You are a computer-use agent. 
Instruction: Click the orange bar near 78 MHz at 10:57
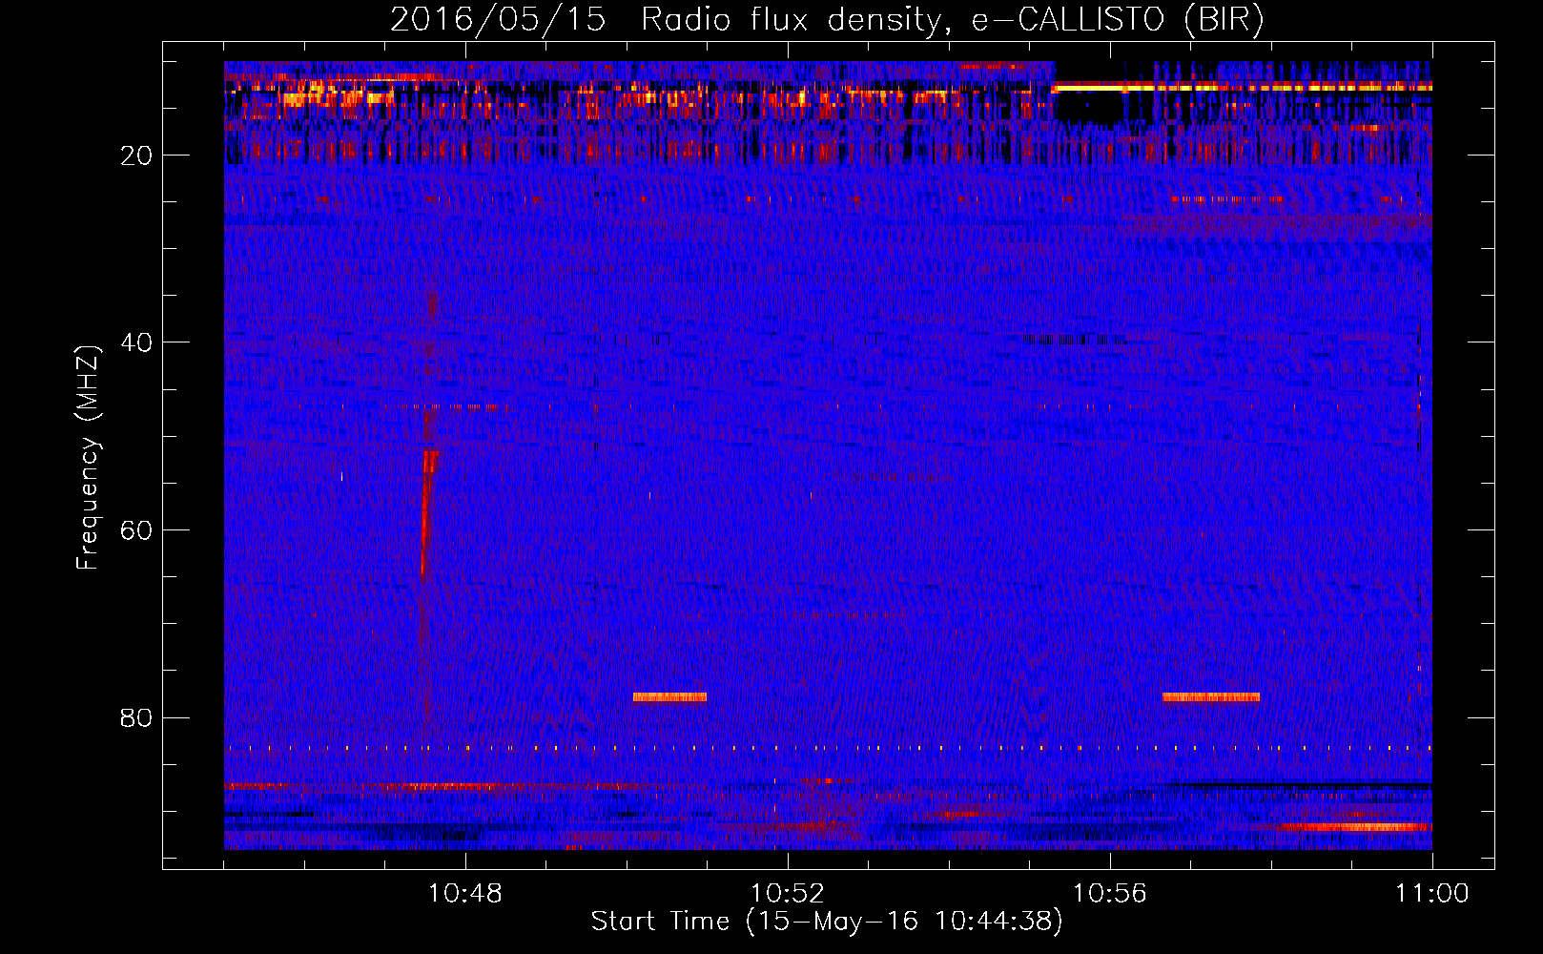(x=1211, y=697)
